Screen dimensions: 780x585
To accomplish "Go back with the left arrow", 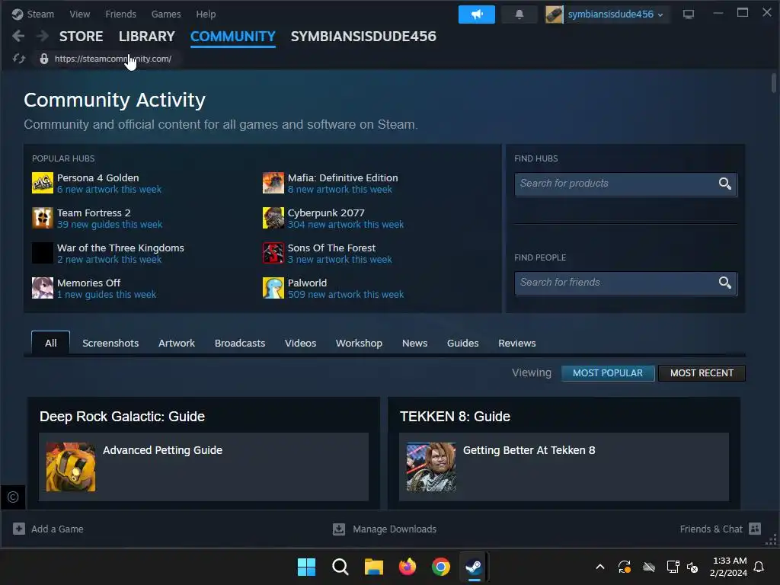I will (x=18, y=37).
